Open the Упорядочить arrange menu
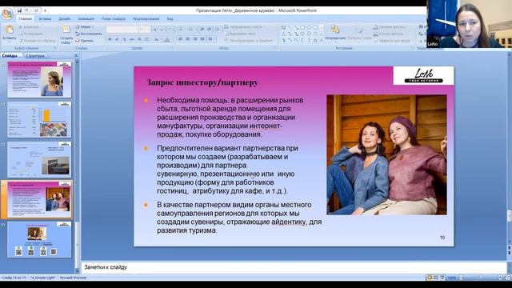This screenshot has height=288, width=512. (x=335, y=34)
